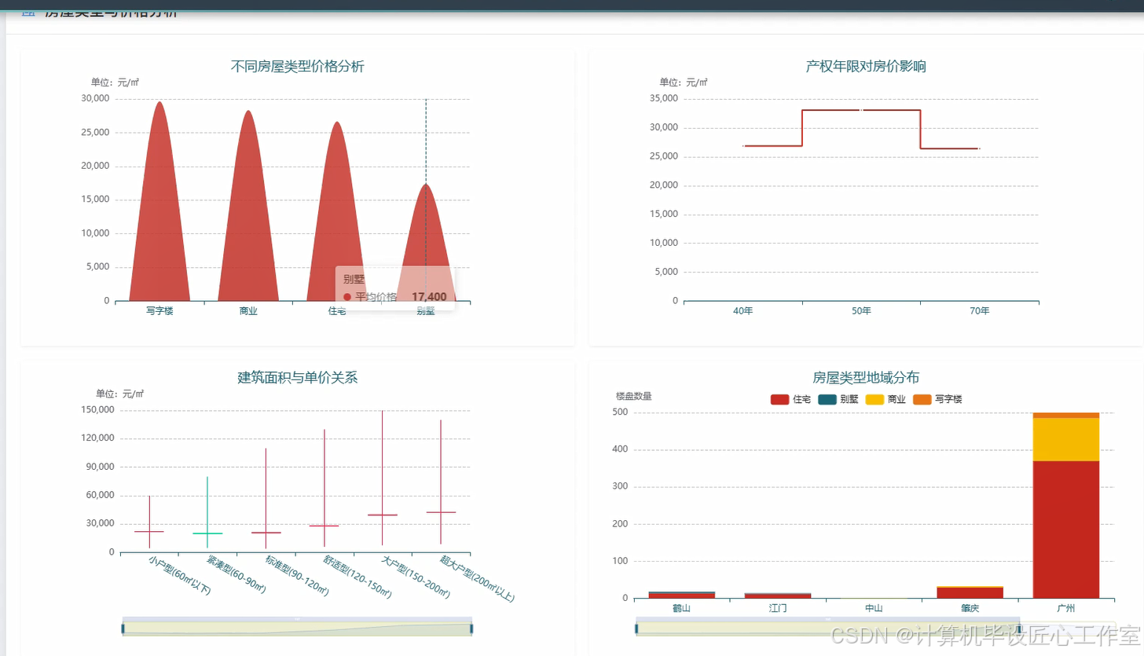Image resolution: width=1144 pixels, height=656 pixels.
Task: Click the 鹤山 x-axis label
Action: (x=681, y=609)
